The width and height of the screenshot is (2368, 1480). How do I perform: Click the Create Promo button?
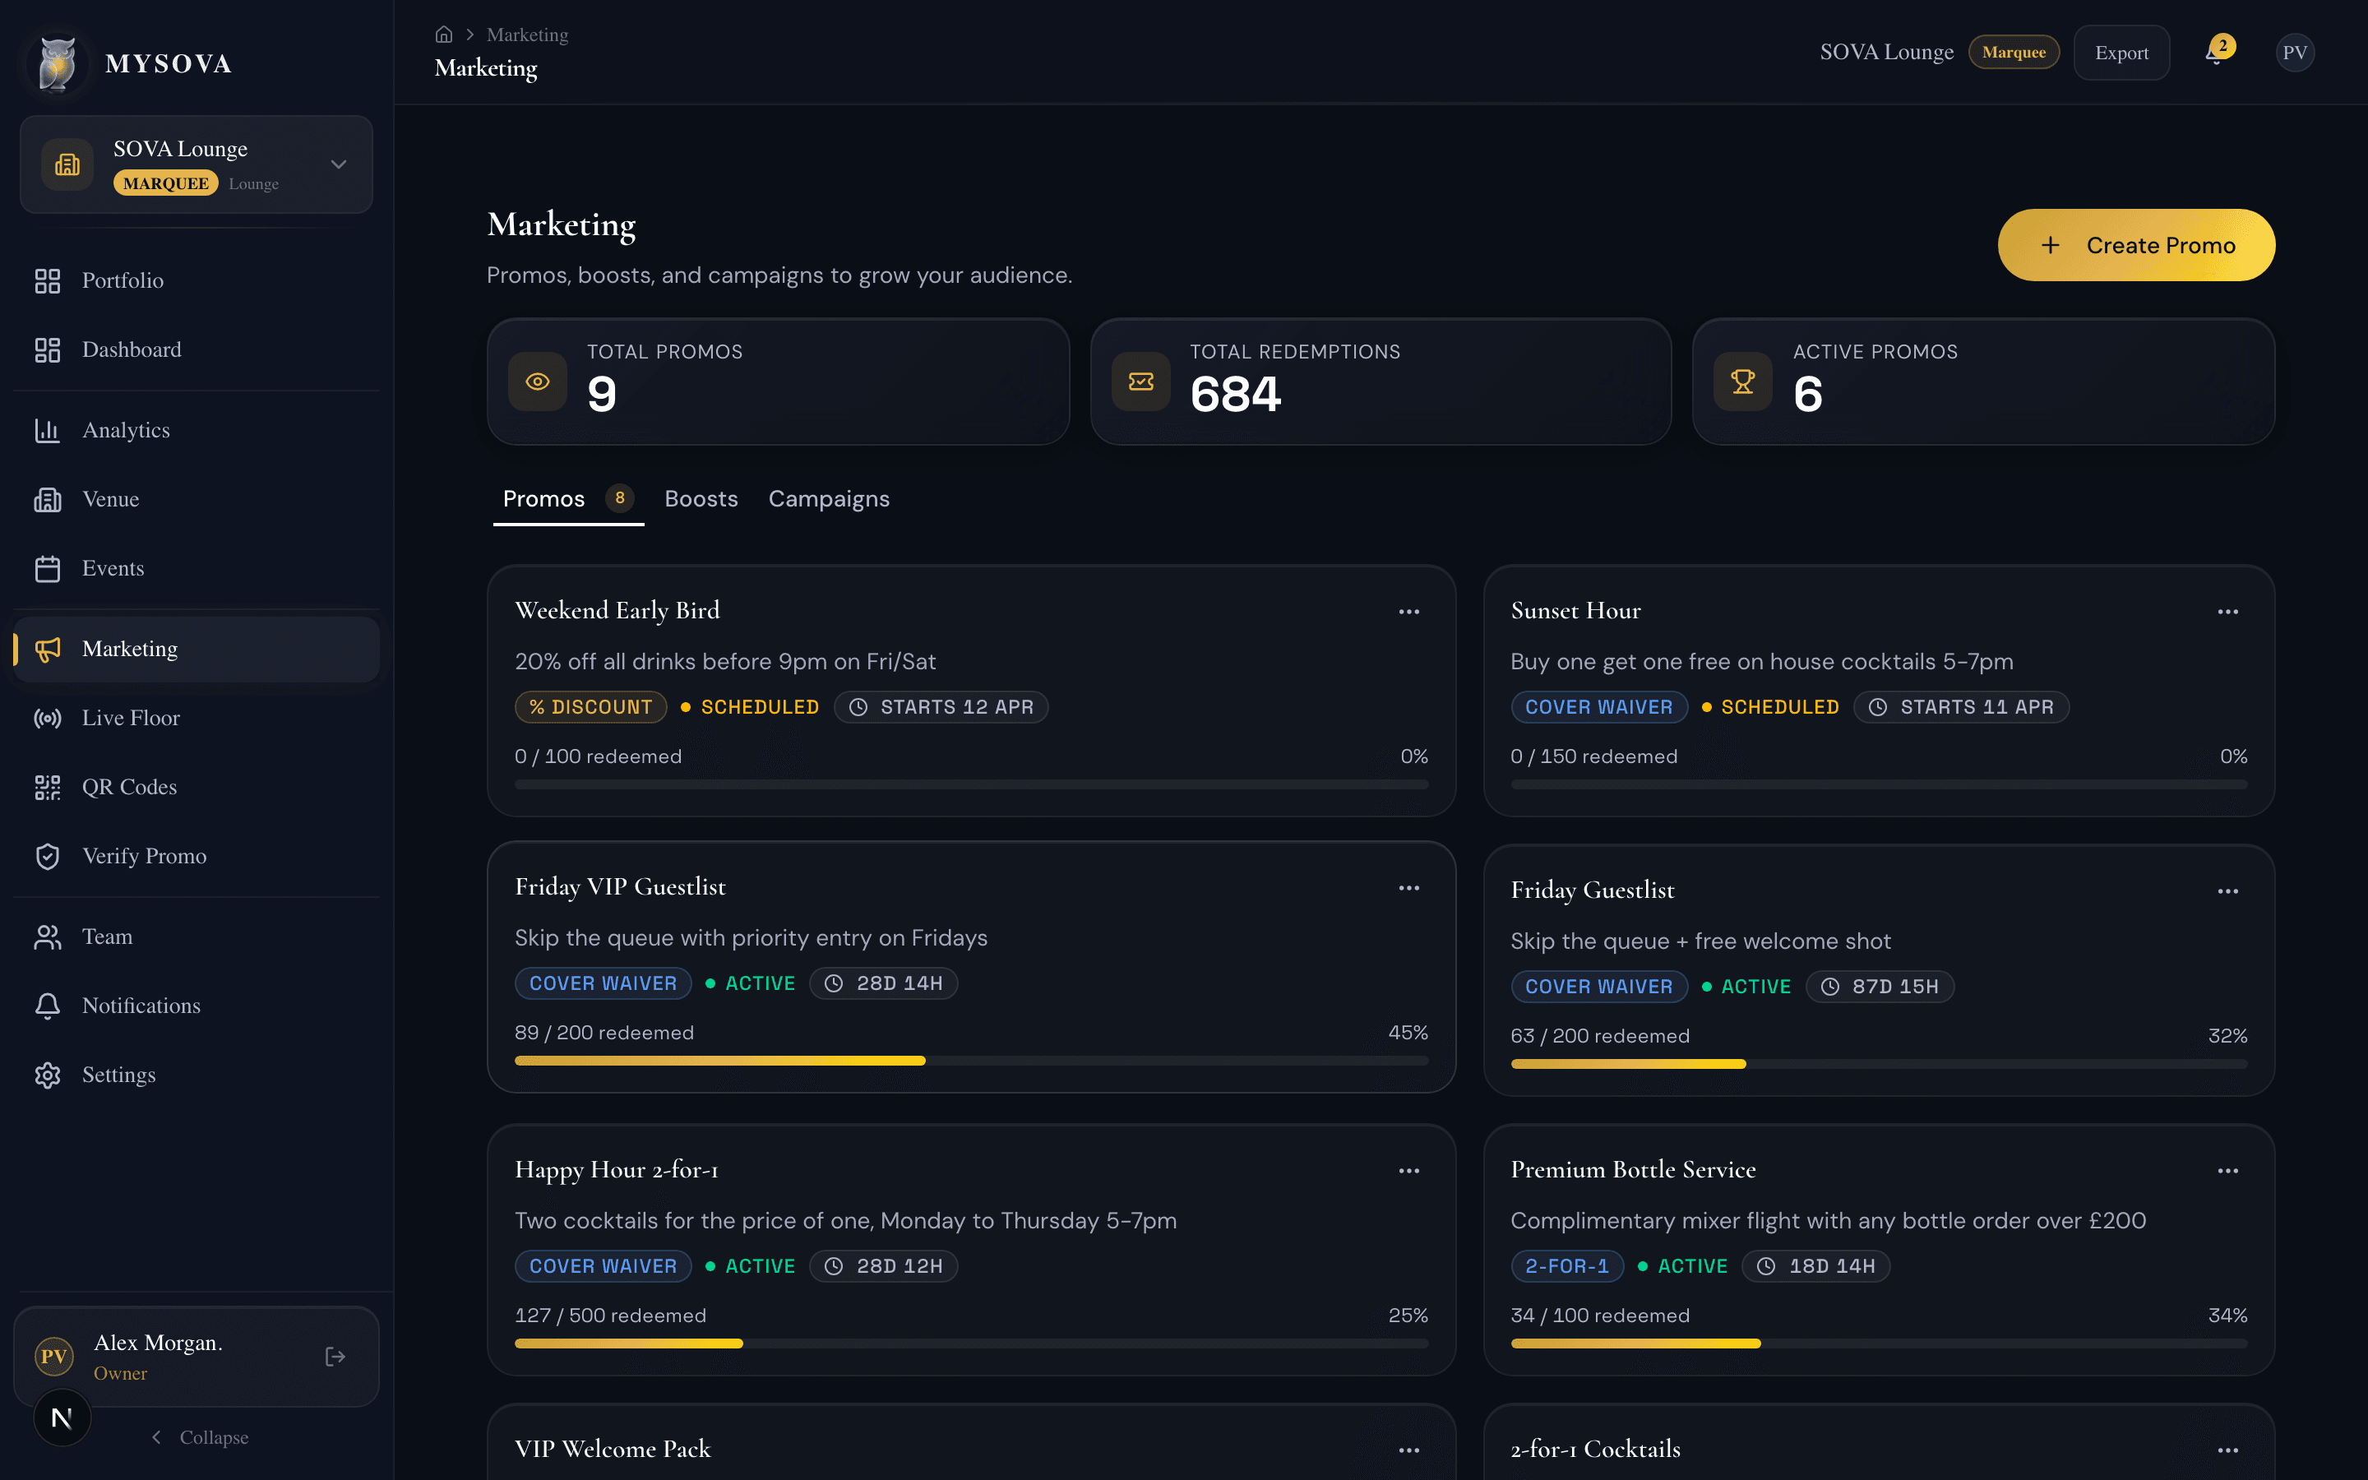coord(2135,245)
